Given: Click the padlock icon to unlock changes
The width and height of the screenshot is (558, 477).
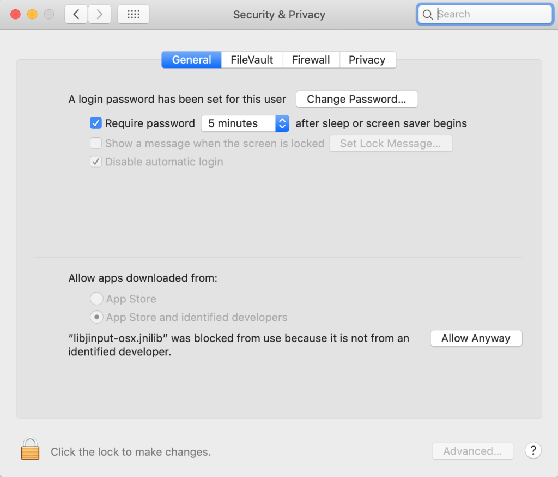Looking at the screenshot, I should pos(30,449).
